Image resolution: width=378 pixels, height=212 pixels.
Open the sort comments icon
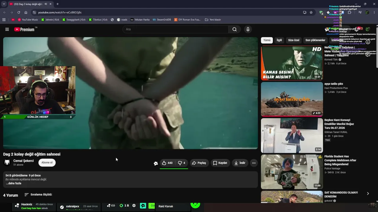pyautogui.click(x=27, y=195)
